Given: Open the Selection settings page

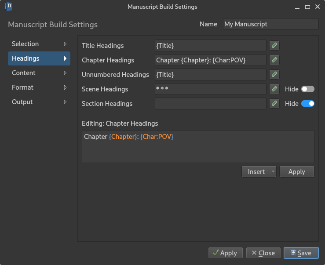Looking at the screenshot, I should coord(39,44).
